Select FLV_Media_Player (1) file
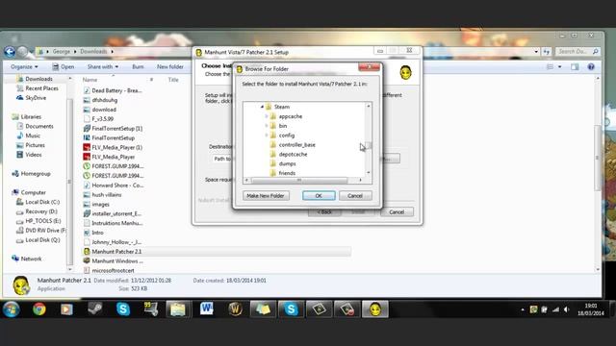Viewport: 616px width, 346px height. pos(117,147)
